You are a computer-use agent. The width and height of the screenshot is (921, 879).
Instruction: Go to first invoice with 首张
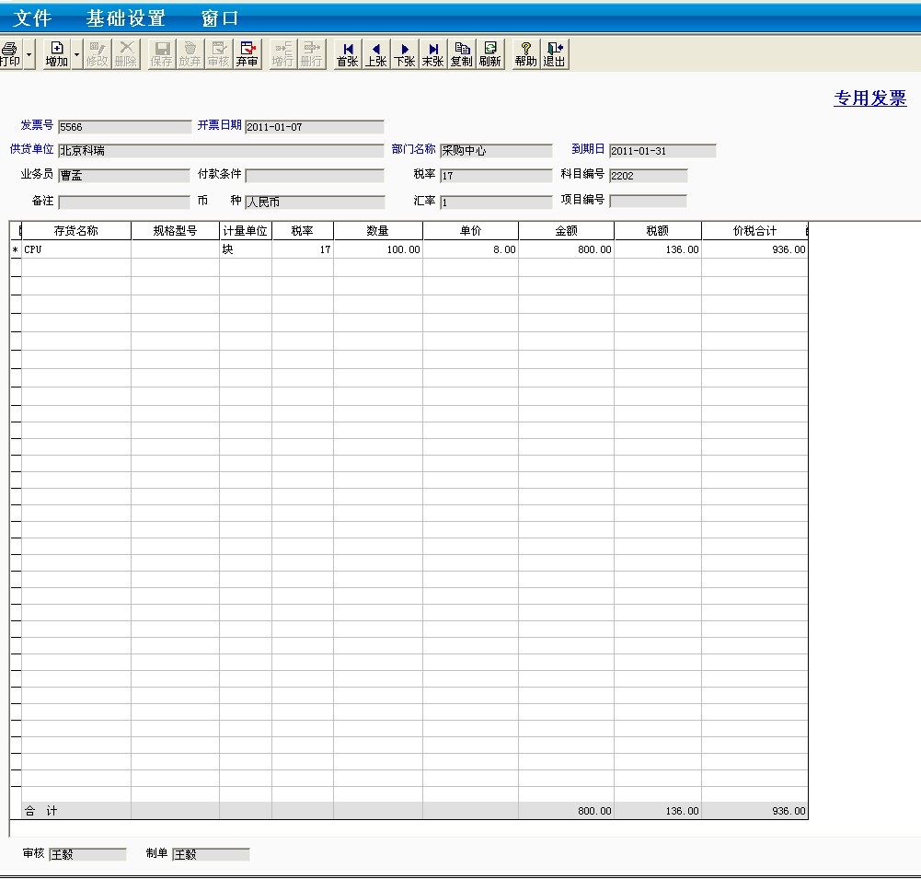347,54
